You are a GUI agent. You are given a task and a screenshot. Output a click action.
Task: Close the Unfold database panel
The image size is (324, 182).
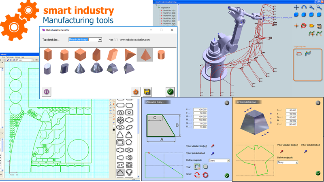pos(318,103)
